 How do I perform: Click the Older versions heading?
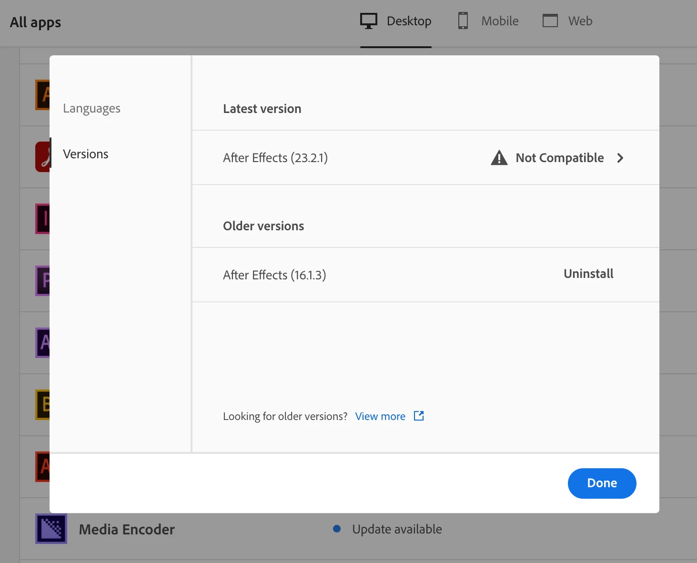click(263, 226)
